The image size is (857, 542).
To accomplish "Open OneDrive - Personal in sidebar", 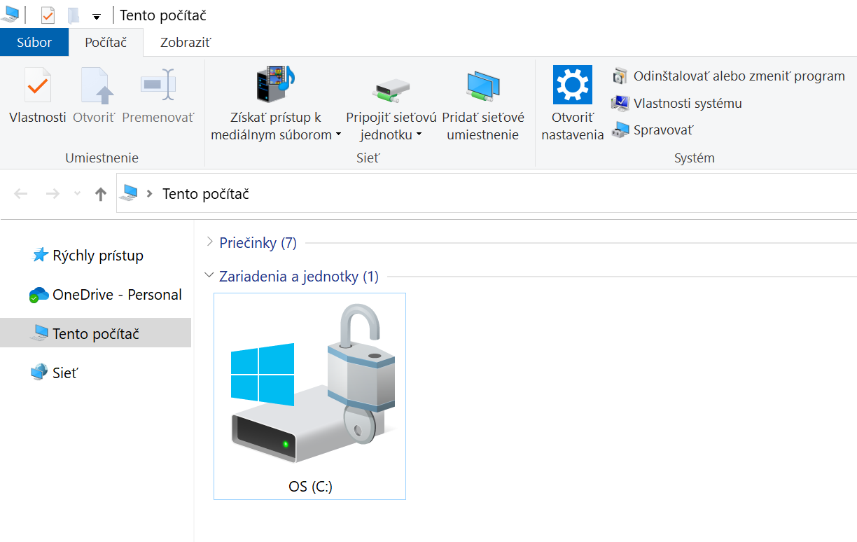I will 116,295.
